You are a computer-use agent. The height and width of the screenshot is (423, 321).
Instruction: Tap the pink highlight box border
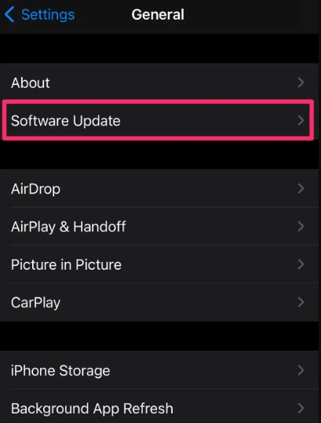[159, 101]
